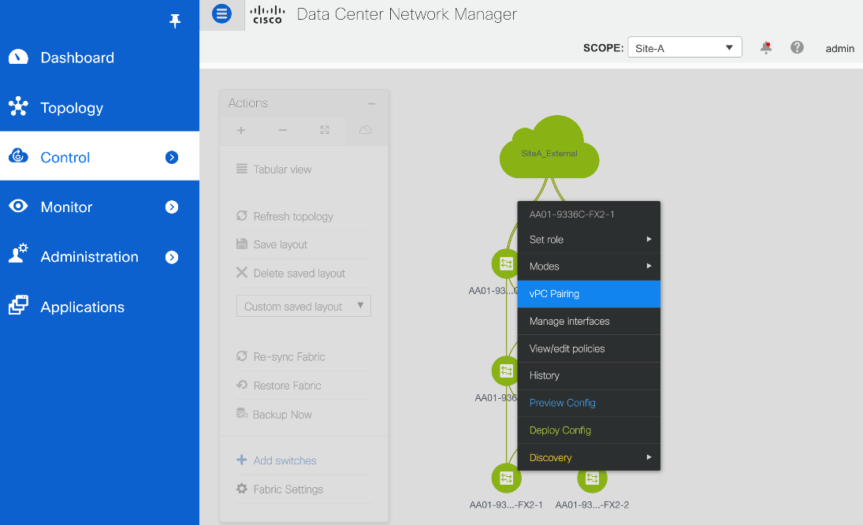The width and height of the screenshot is (863, 525).
Task: Zoom out with the minus icon
Action: point(283,130)
